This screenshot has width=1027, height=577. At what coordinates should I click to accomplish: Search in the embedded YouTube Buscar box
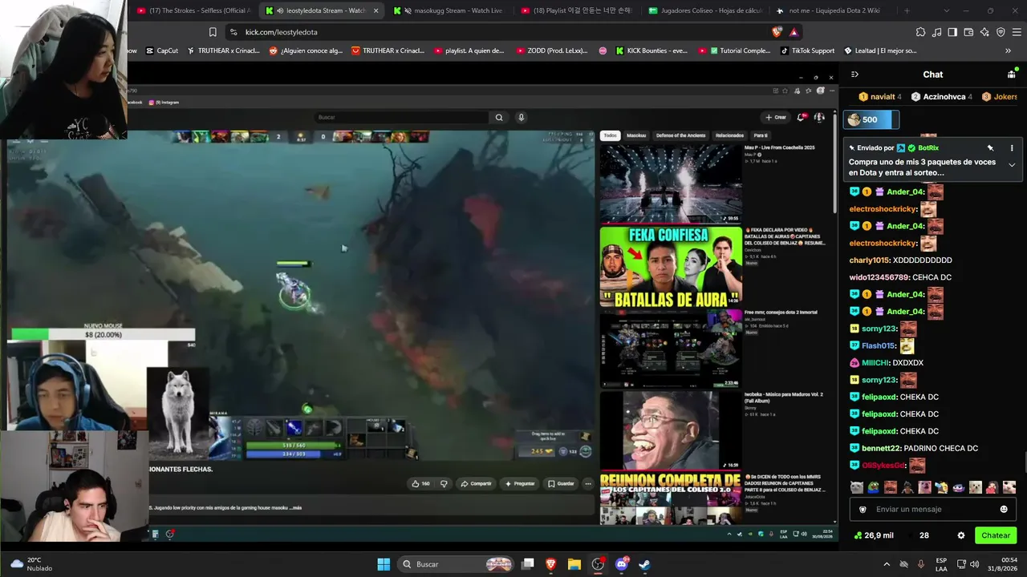pyautogui.click(x=401, y=117)
